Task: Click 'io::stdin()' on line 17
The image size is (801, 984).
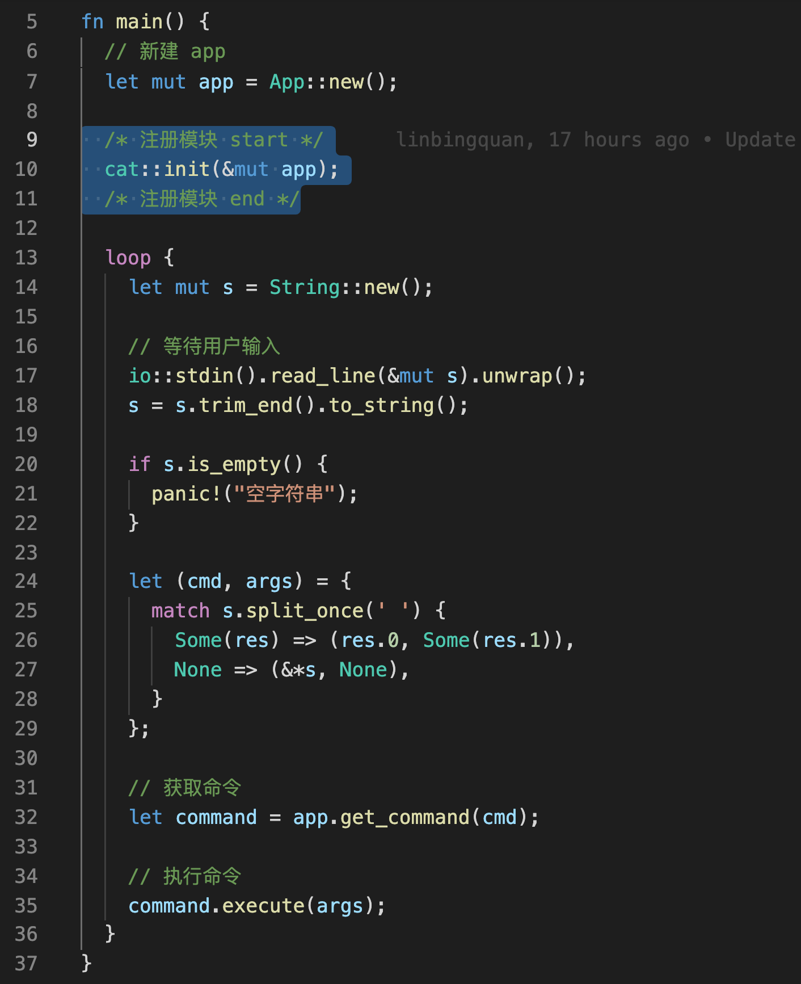Action: [x=193, y=376]
